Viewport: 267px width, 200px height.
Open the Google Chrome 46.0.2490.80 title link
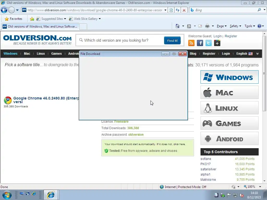coord(46,100)
